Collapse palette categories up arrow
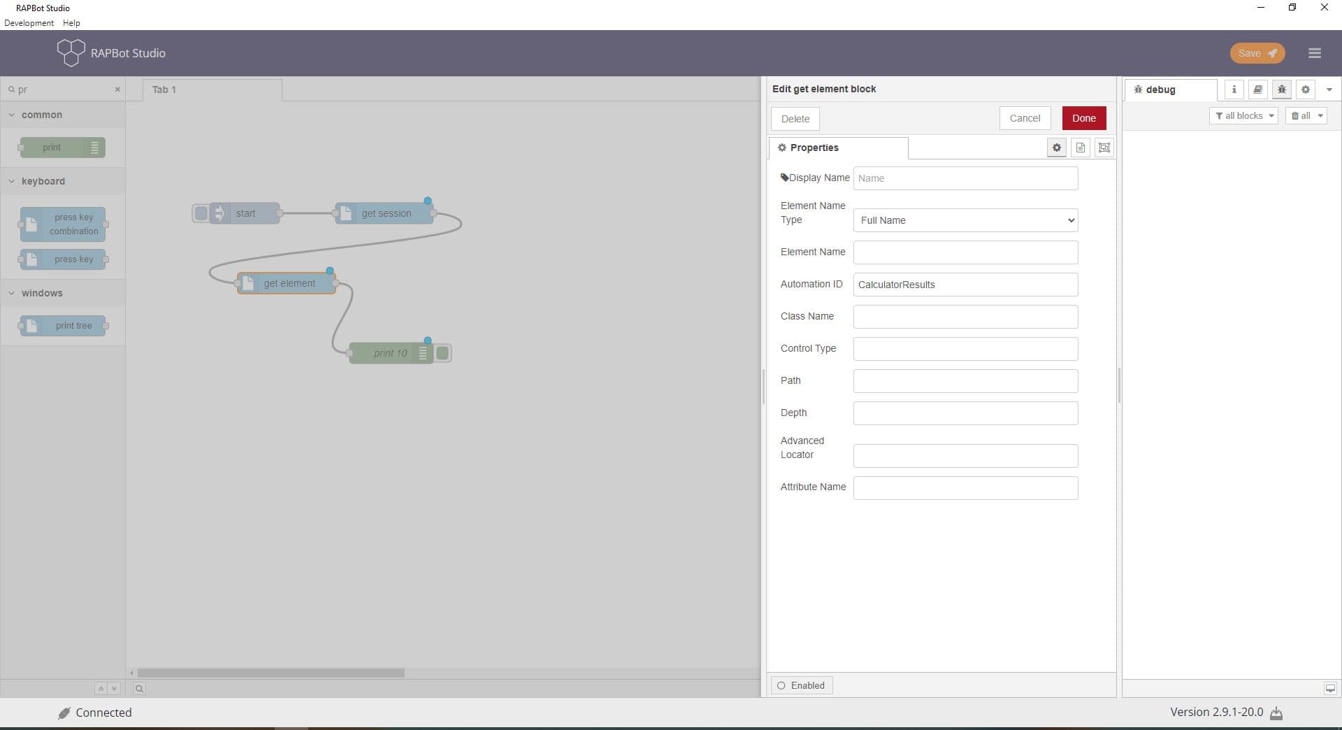Image resolution: width=1342 pixels, height=730 pixels. point(101,689)
